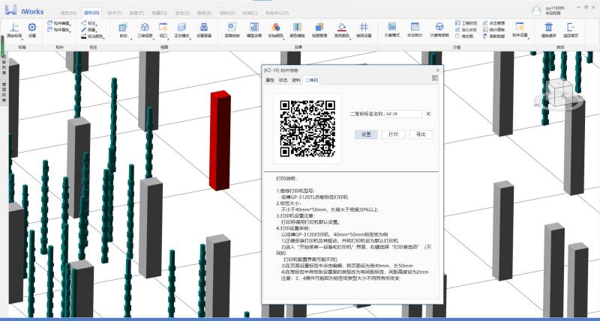The height and width of the screenshot is (321, 600).
Task: Click the 导出 export button
Action: [x=421, y=135]
